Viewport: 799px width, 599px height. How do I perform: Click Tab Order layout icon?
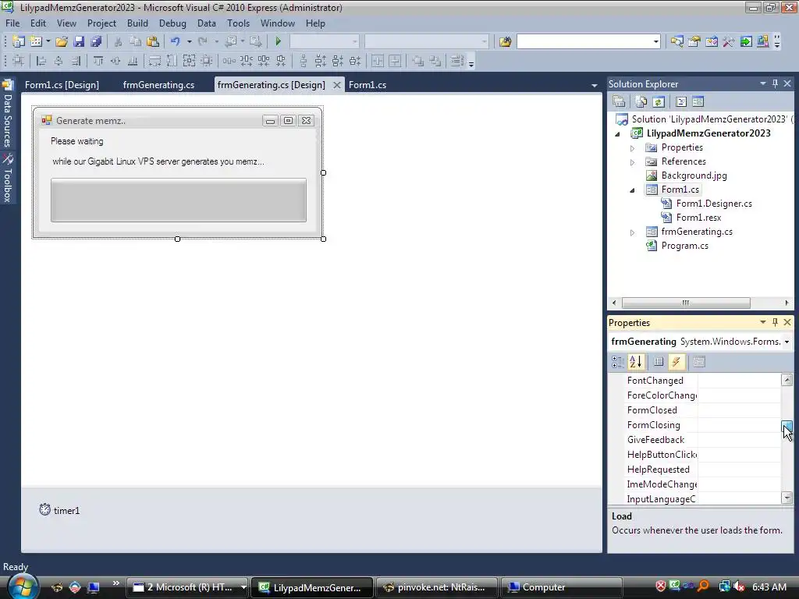point(456,61)
